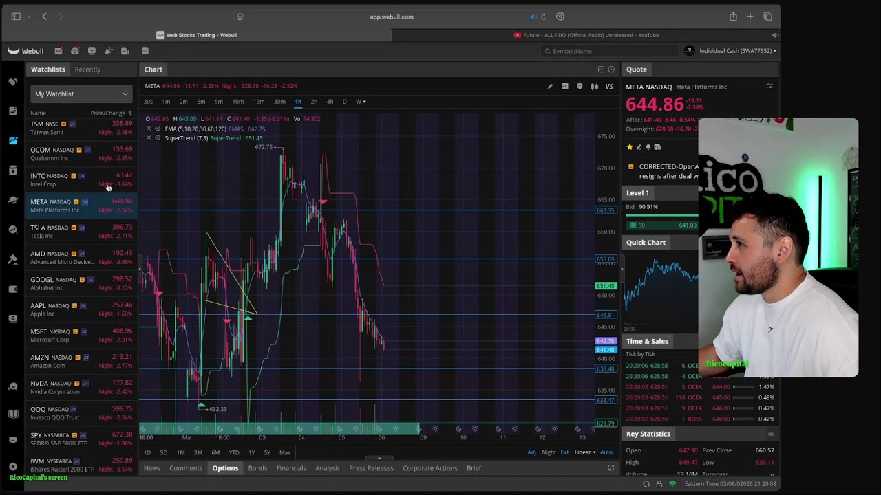This screenshot has height=495, width=881.
Task: Set chart range to Max
Action: [x=285, y=452]
